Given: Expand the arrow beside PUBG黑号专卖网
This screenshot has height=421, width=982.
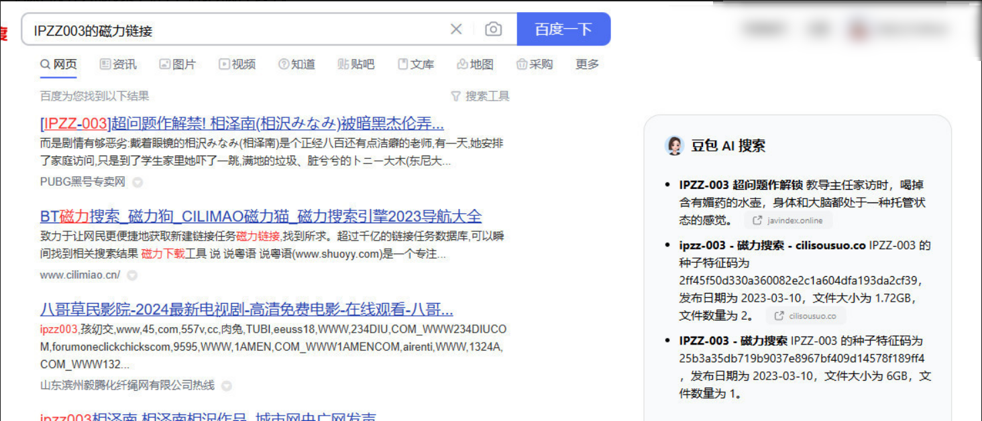Looking at the screenshot, I should point(138,182).
